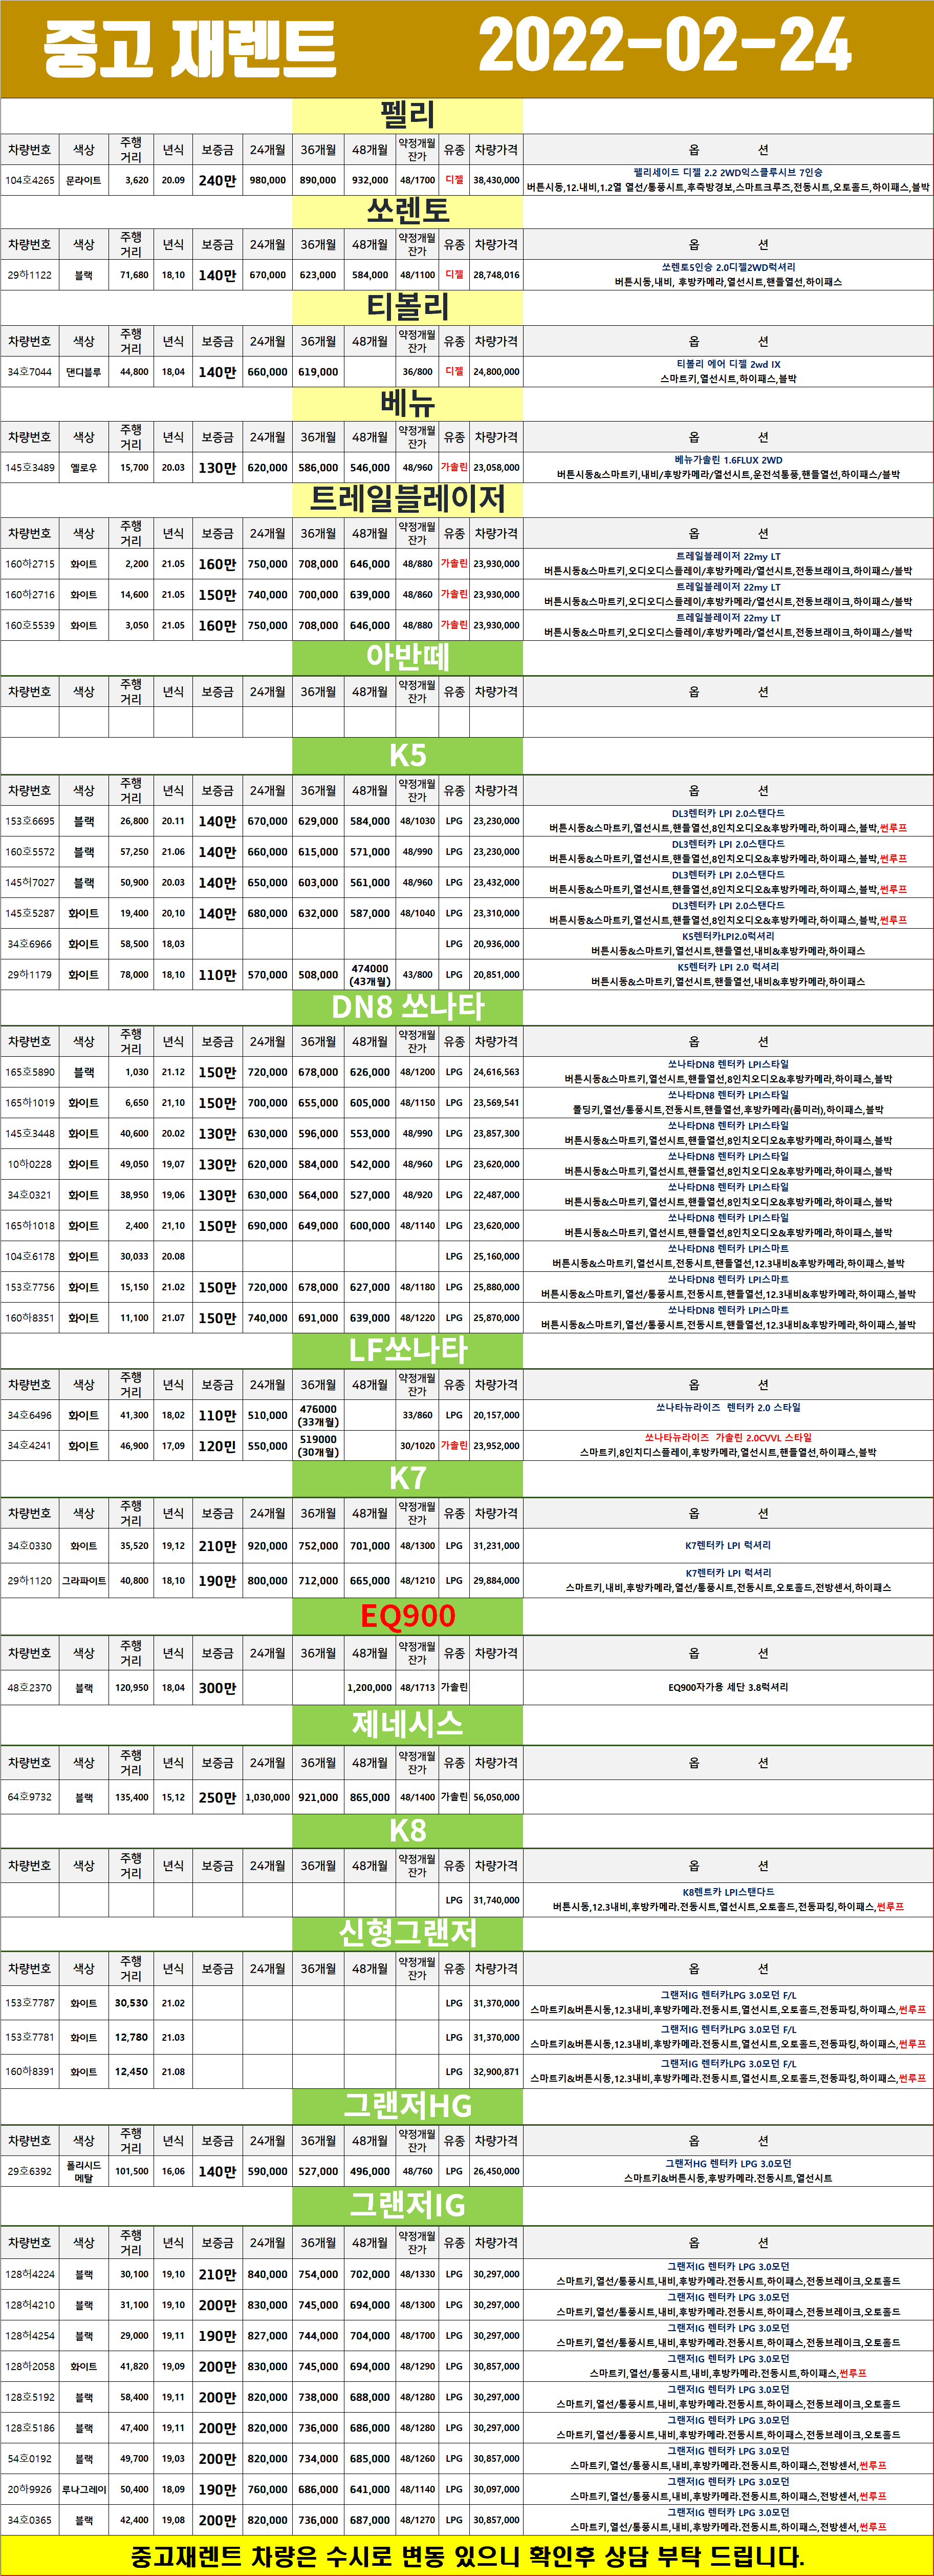Click the vehicle price '38,430,000'
This screenshot has height=2576, width=934.
(496, 181)
